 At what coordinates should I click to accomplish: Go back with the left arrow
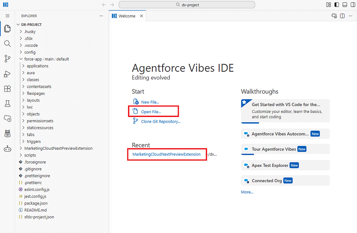pos(104,5)
